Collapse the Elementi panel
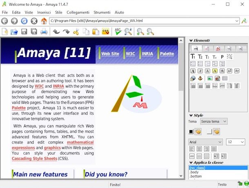The image size is (249, 188). 191,41
